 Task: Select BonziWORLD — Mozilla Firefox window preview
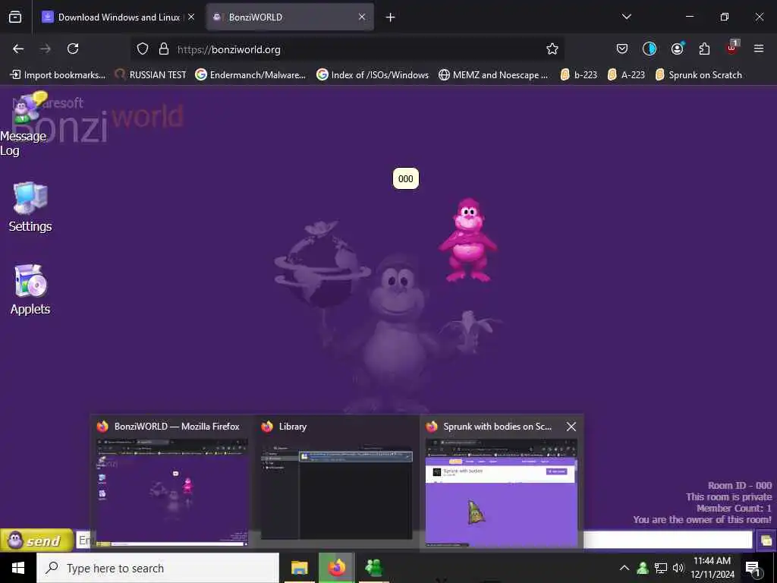171,482
